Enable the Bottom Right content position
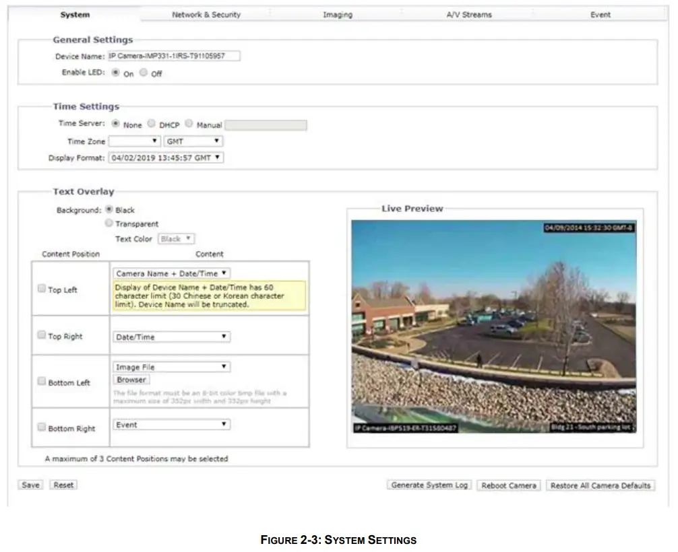 [x=42, y=425]
